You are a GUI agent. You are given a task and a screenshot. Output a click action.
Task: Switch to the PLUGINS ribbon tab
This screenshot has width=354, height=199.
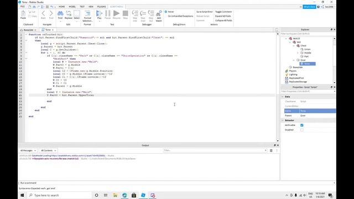[101, 7]
